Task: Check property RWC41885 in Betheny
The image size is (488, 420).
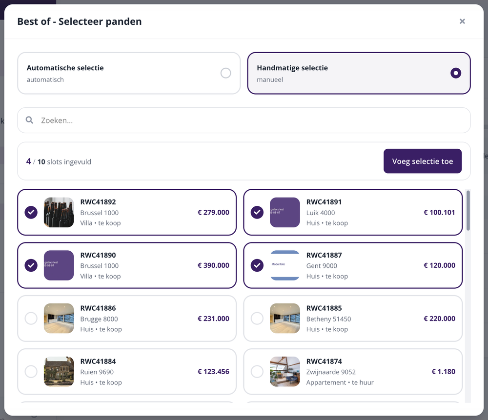Action: [x=257, y=318]
